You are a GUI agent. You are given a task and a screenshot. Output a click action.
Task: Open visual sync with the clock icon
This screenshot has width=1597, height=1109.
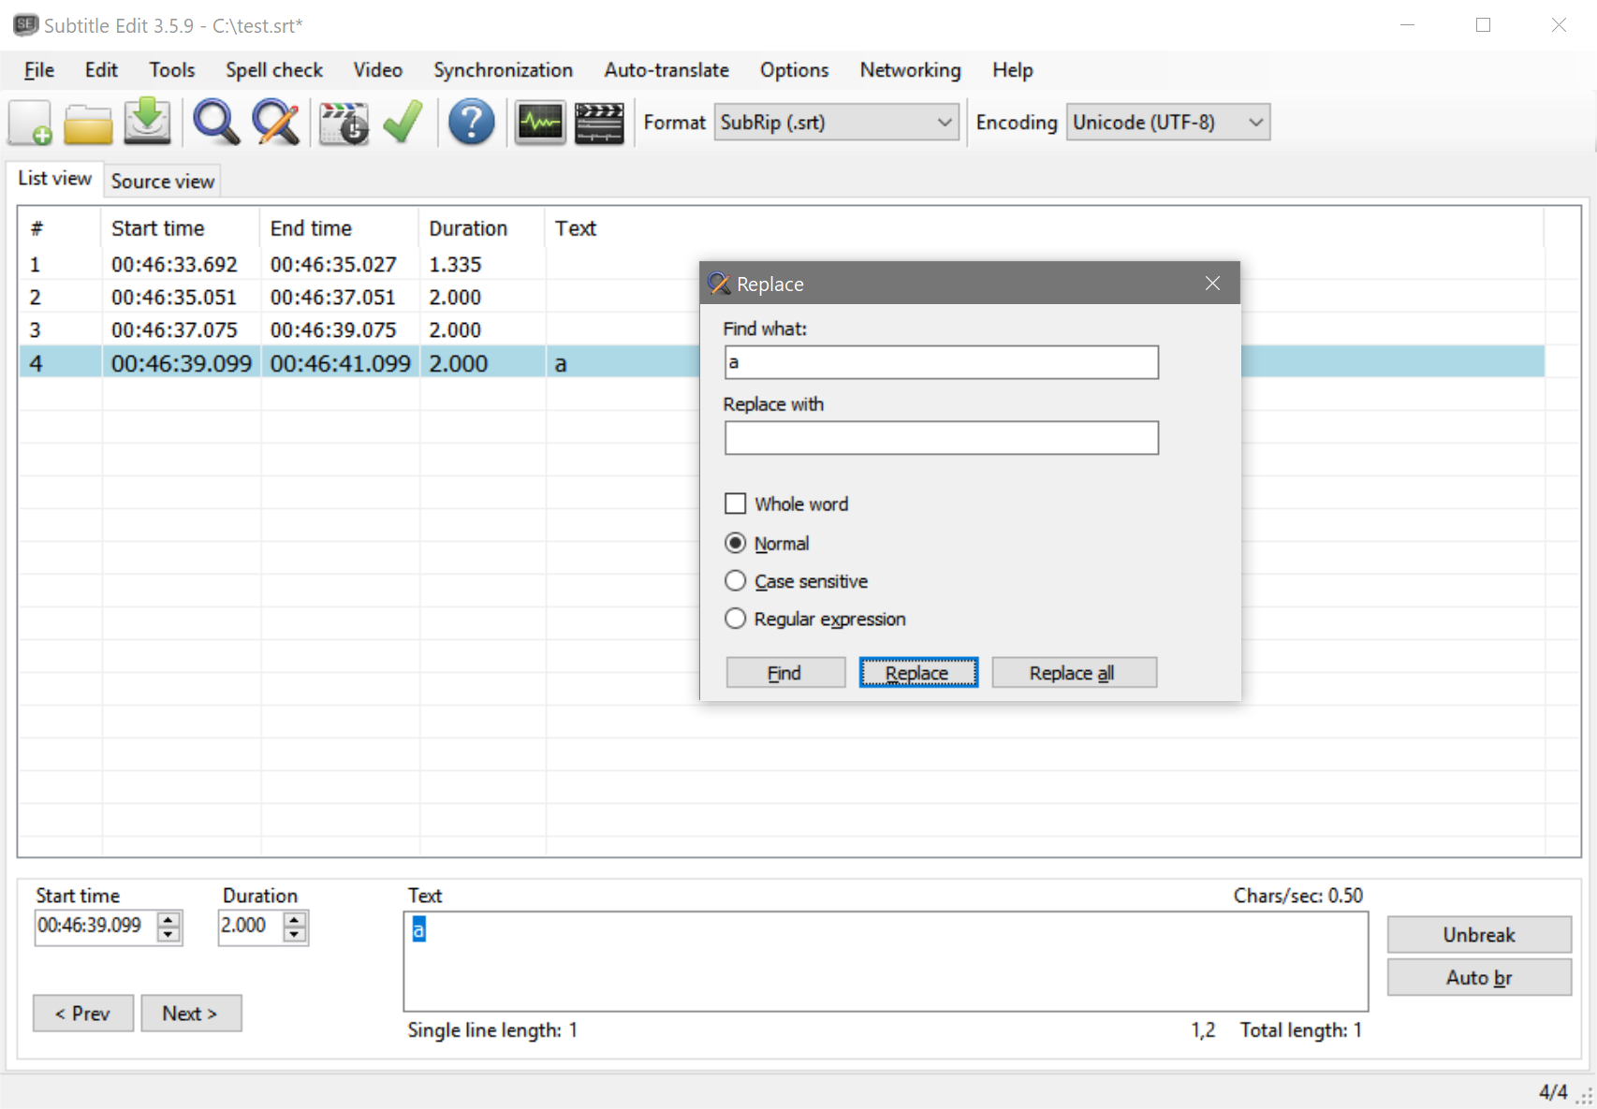[344, 122]
